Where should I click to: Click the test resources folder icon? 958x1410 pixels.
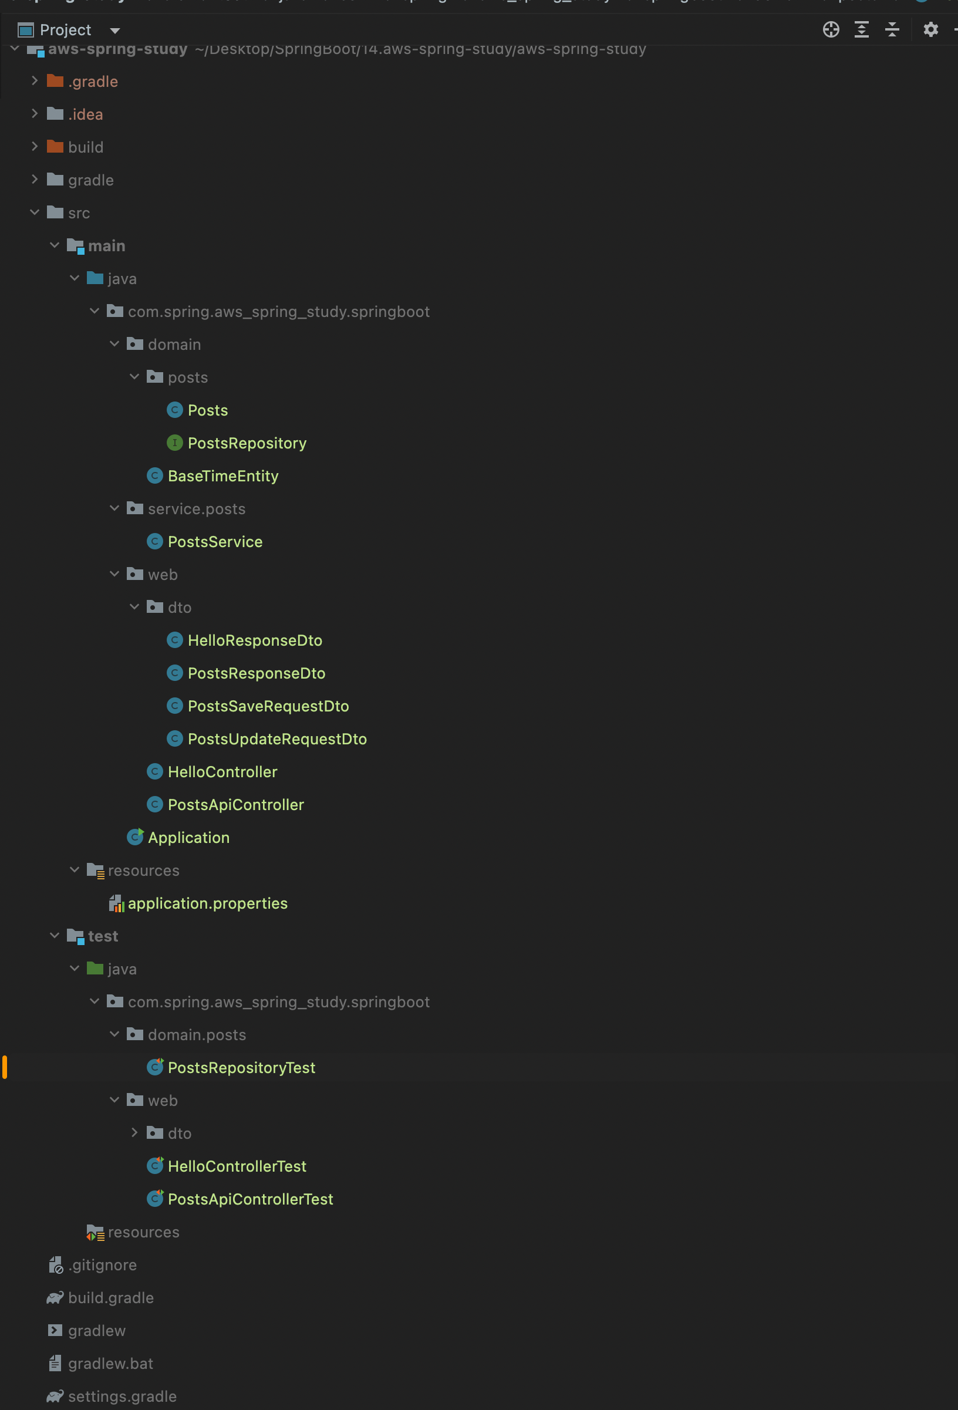[x=95, y=1232]
